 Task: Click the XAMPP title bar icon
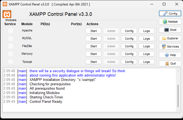(4, 4)
